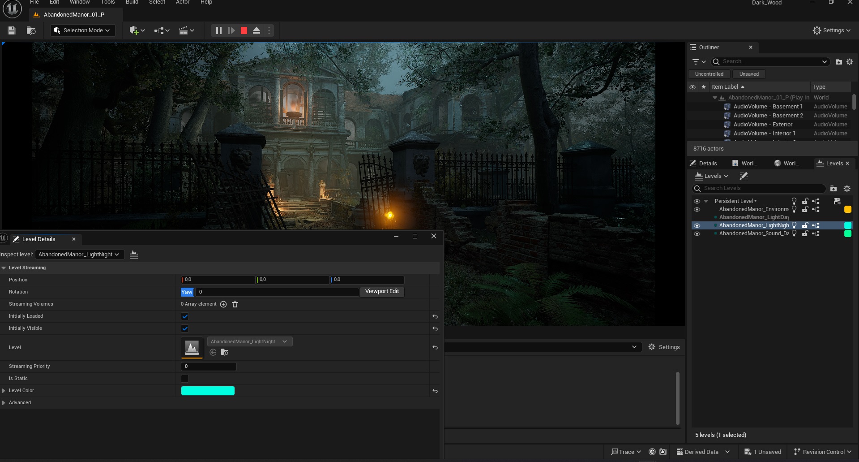The height and width of the screenshot is (462, 859).
Task: Toggle lighting scenario bulb for AbandonedManor_LightNight
Action: point(794,225)
